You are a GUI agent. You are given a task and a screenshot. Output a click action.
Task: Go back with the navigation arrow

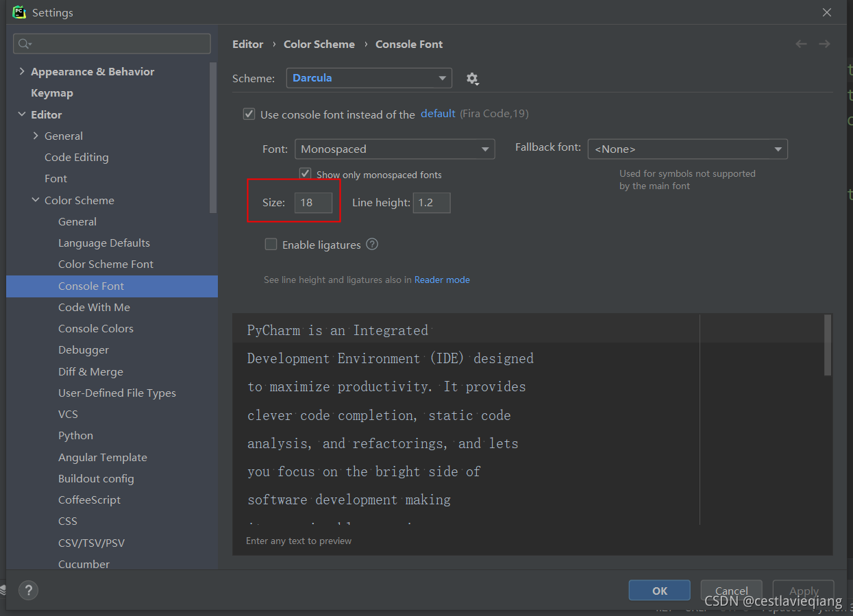801,44
